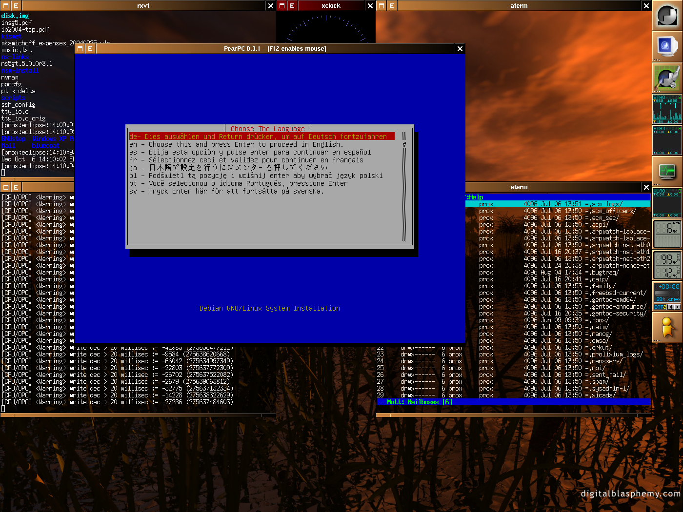The width and height of the screenshot is (683, 512).
Task: Click the square button of CPU/OPC log window
Action: tap(6, 187)
